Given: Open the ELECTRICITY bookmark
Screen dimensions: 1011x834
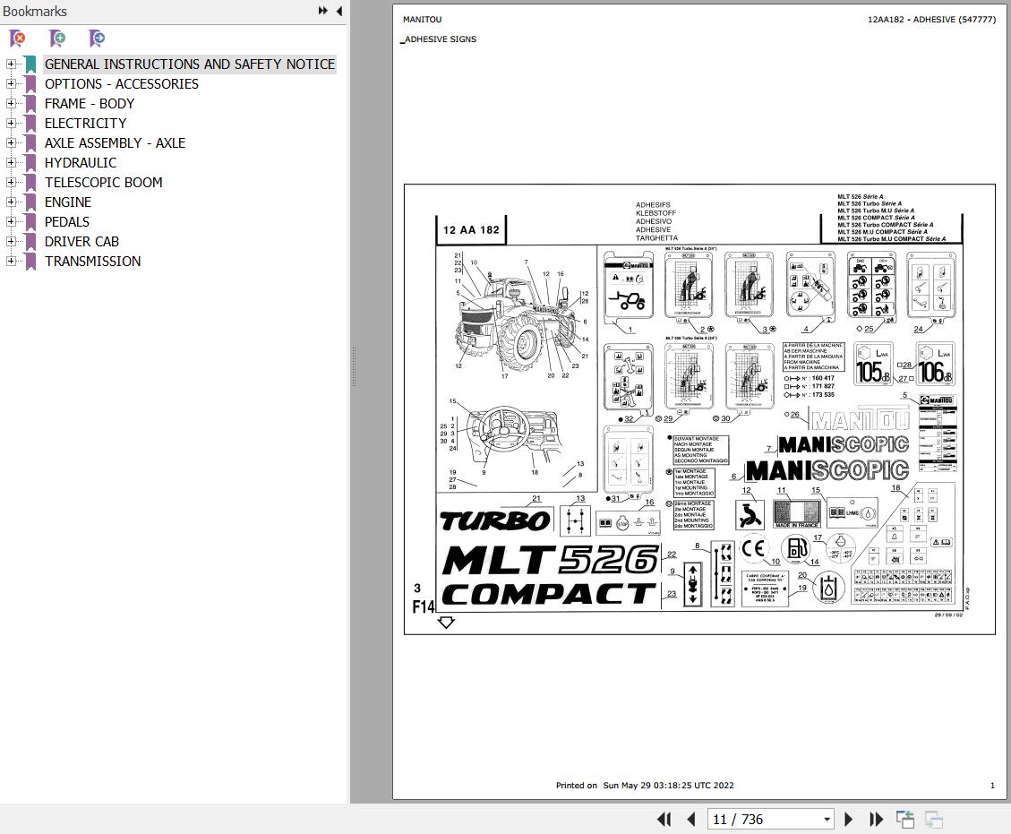Looking at the screenshot, I should pos(85,124).
